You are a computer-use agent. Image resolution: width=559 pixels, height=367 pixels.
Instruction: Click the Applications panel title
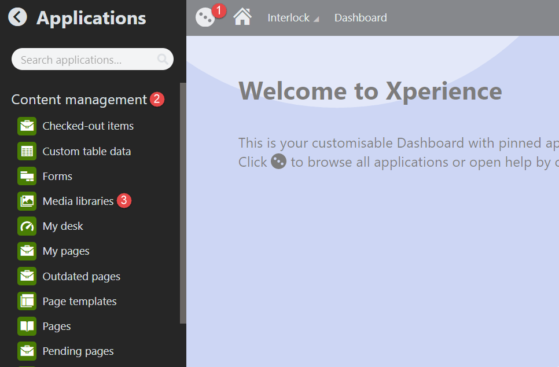click(x=91, y=18)
